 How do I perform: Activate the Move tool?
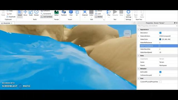(x=25, y=13)
